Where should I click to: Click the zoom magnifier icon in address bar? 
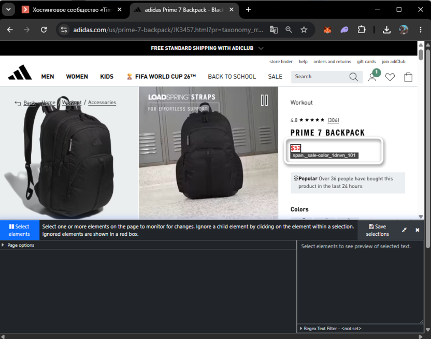point(289,30)
